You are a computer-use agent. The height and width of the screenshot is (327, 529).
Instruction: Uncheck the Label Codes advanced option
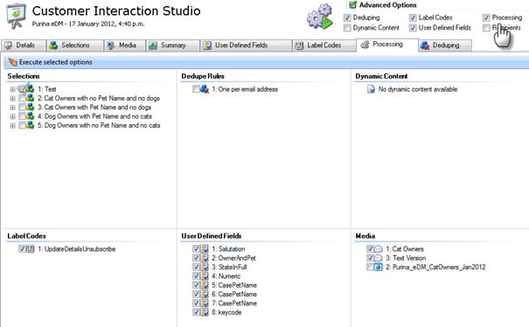(x=413, y=17)
